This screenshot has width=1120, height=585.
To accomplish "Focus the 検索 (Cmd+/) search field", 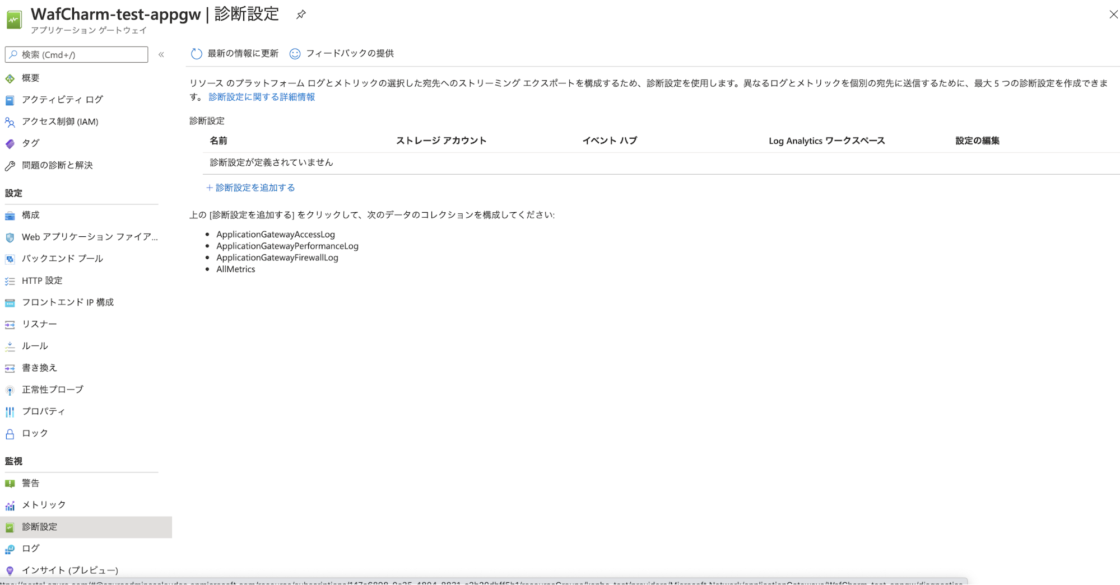I will 76,55.
